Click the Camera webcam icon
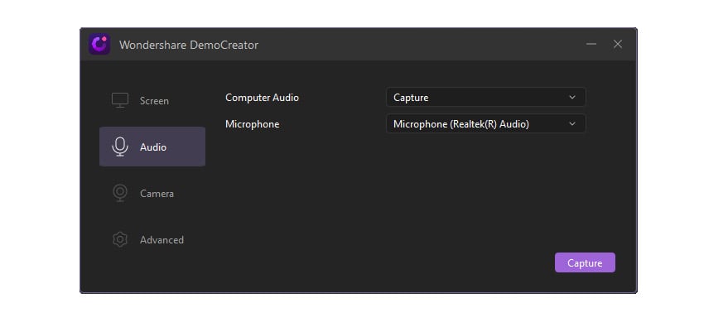This screenshot has width=704, height=332. [x=120, y=193]
